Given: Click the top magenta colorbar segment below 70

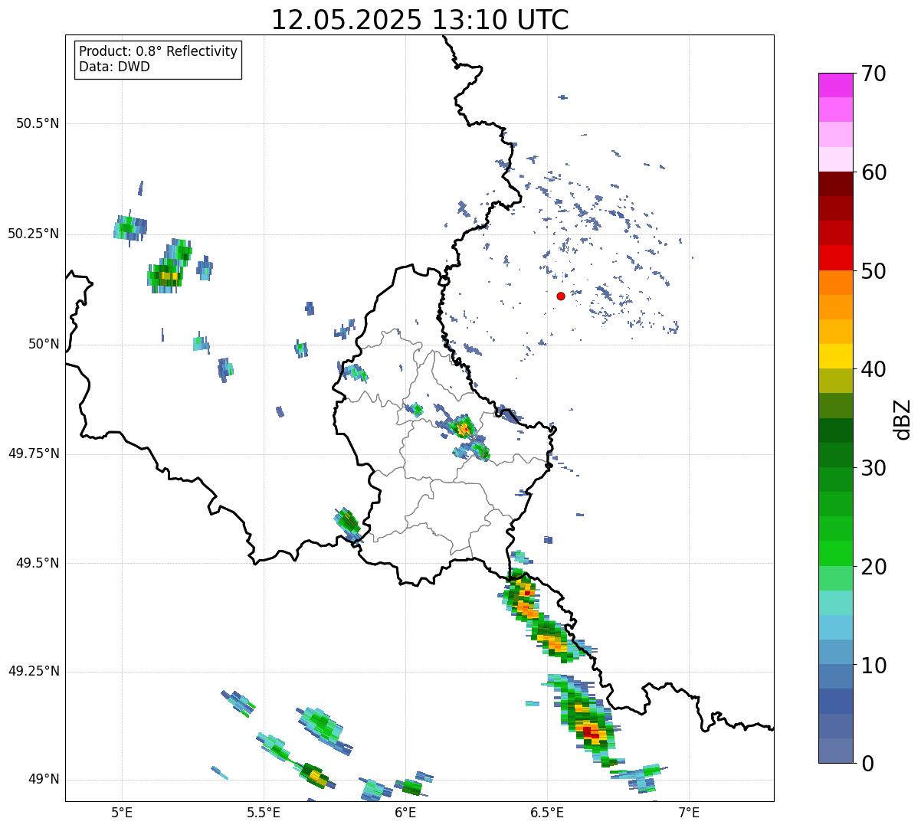Looking at the screenshot, I should (x=835, y=85).
